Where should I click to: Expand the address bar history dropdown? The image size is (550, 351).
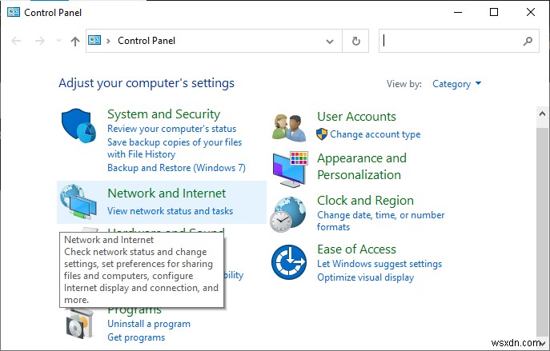331,41
